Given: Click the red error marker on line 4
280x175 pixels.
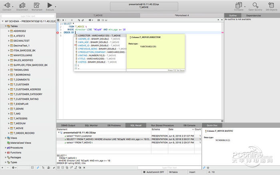Looking at the screenshot, I should (x=58, y=32).
